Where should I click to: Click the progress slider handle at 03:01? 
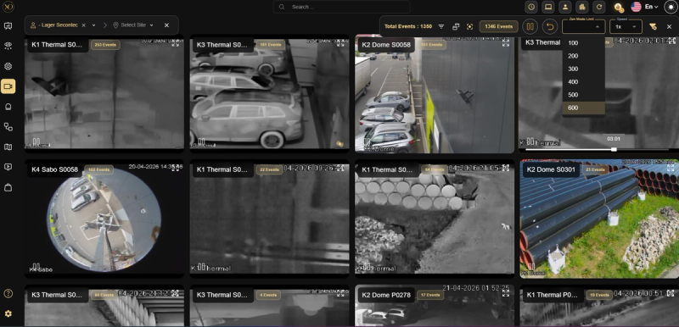[614, 149]
